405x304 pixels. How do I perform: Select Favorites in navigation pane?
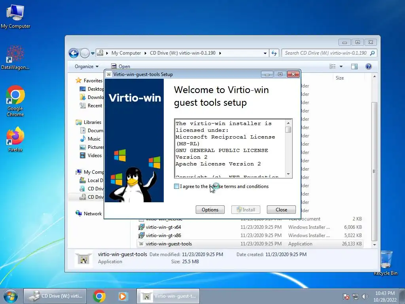89,81
